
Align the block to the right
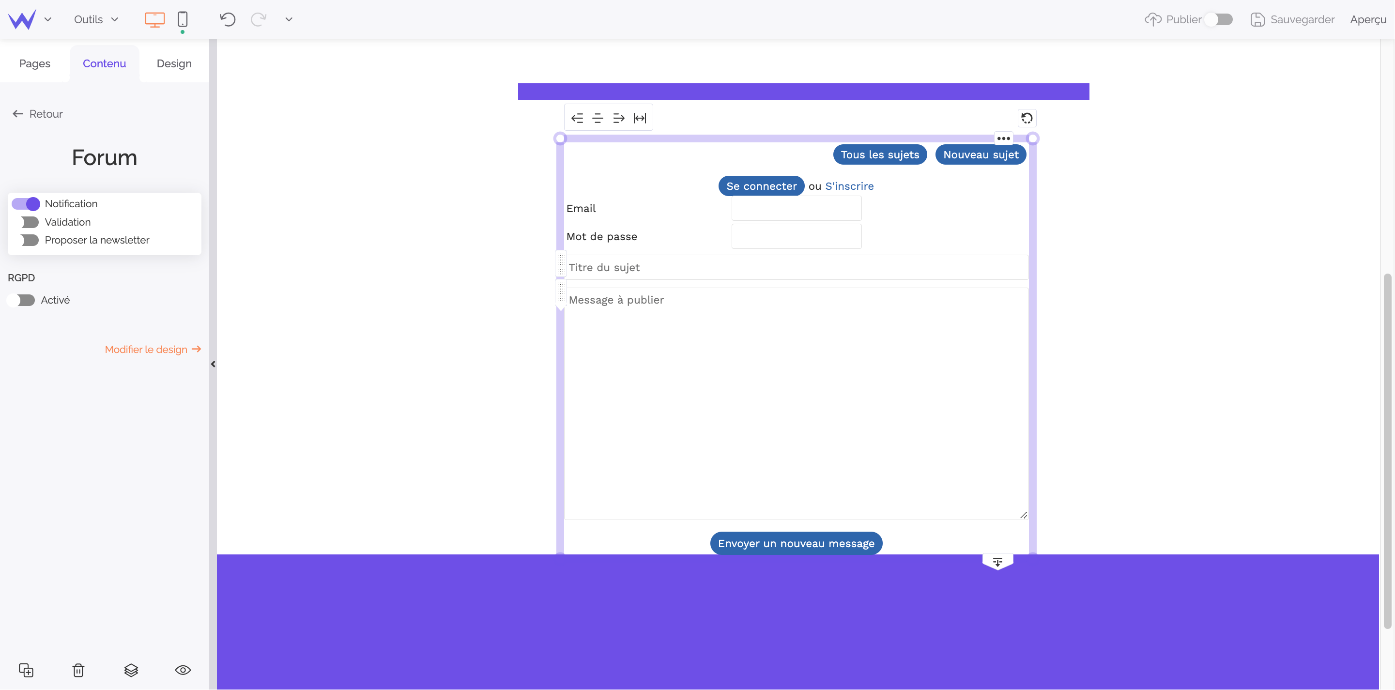[618, 118]
